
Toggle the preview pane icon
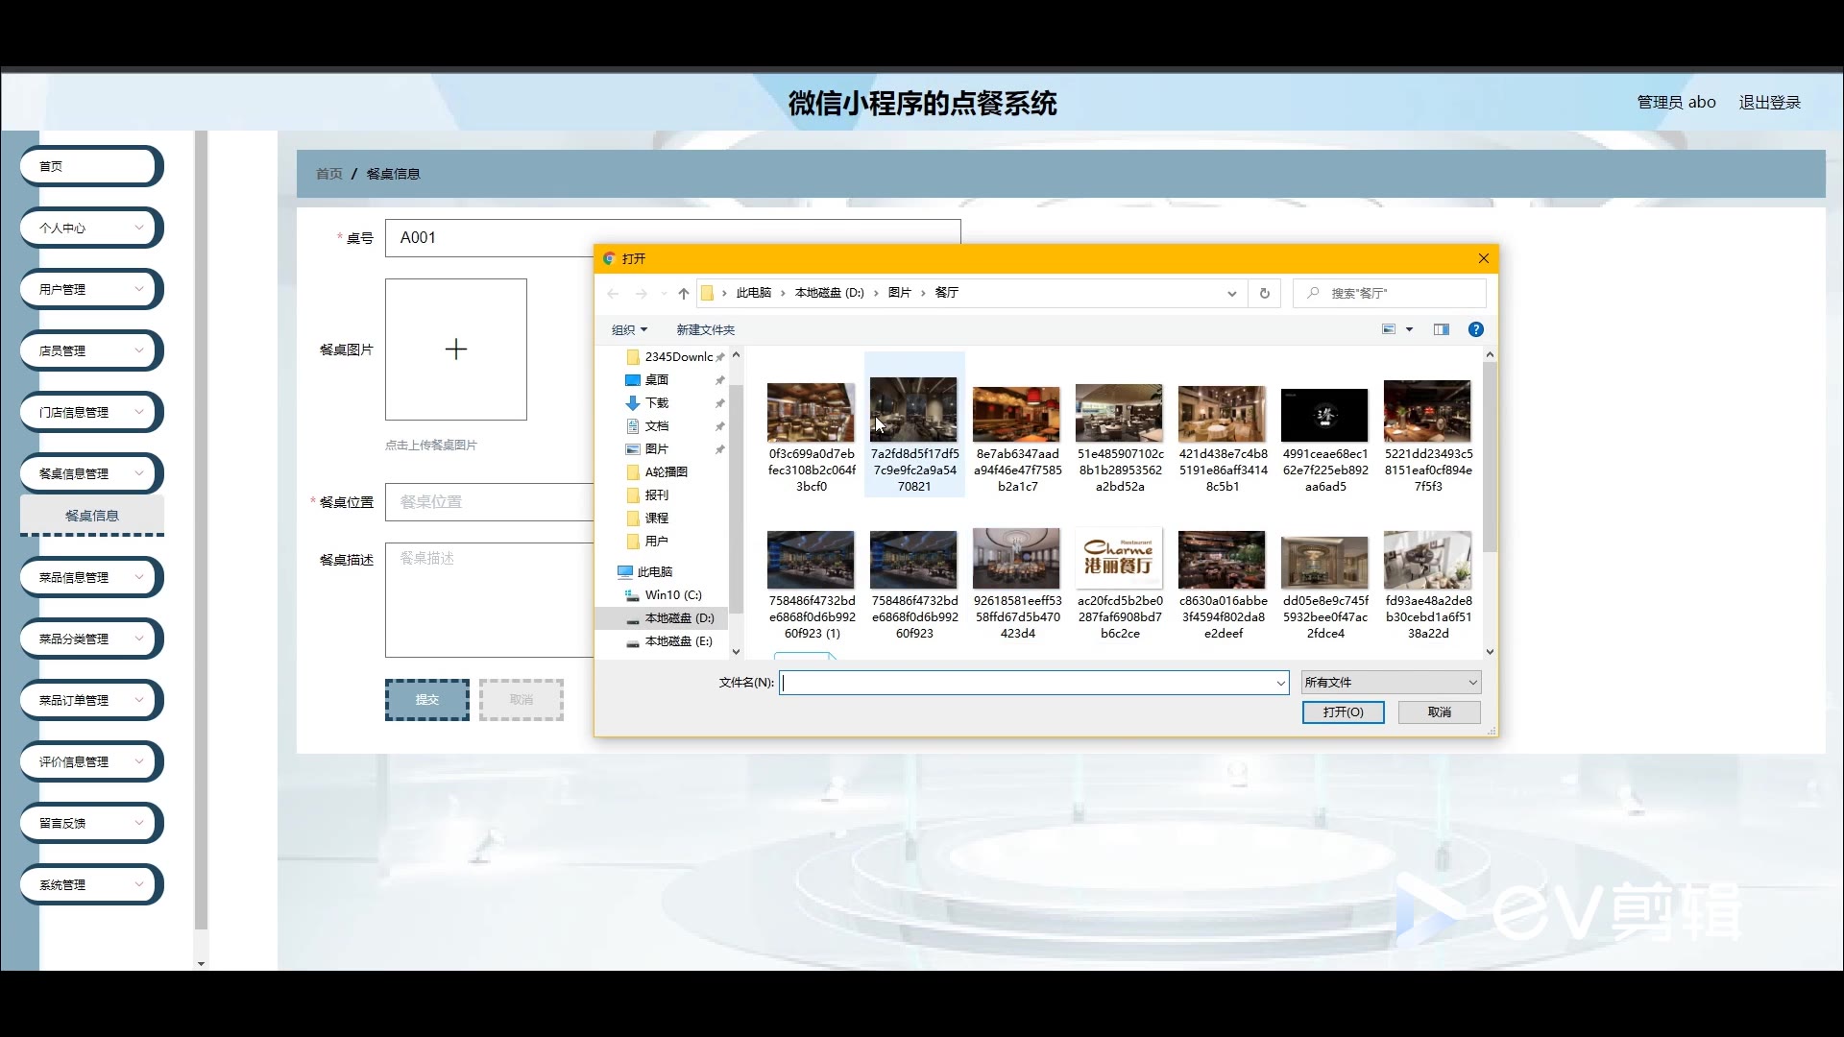[x=1441, y=329]
